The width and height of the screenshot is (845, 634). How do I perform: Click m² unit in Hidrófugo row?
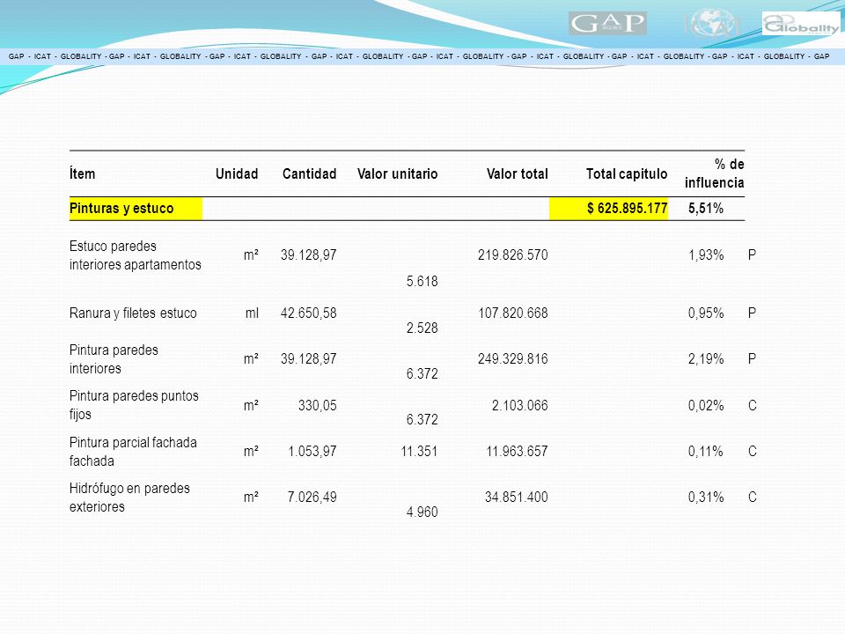(251, 497)
